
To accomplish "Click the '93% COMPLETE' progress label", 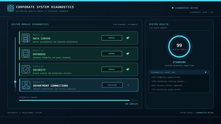I will click(131, 104).
